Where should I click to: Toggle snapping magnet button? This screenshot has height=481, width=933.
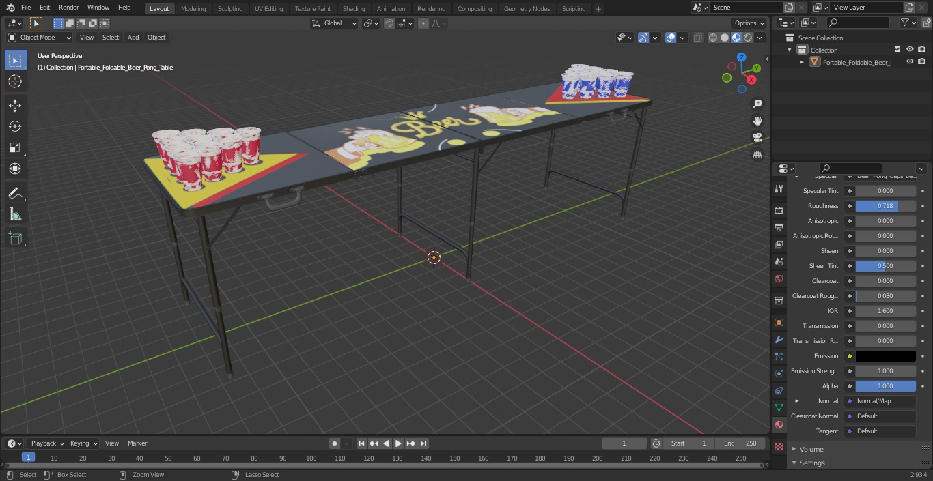click(x=389, y=23)
